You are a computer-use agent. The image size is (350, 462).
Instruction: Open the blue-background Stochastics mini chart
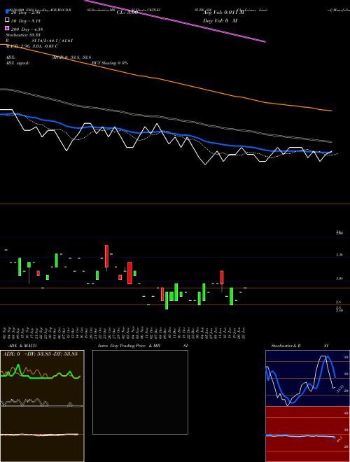point(307,378)
